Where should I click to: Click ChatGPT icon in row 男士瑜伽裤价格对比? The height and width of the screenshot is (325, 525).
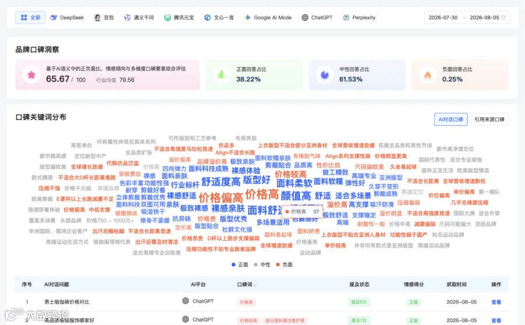pyautogui.click(x=185, y=301)
